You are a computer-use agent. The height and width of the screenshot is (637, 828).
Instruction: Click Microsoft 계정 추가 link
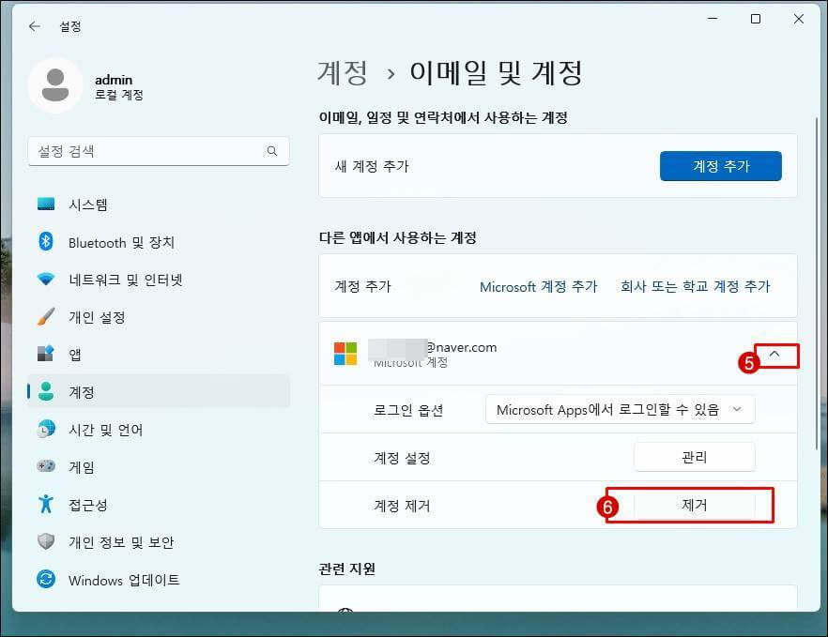538,286
